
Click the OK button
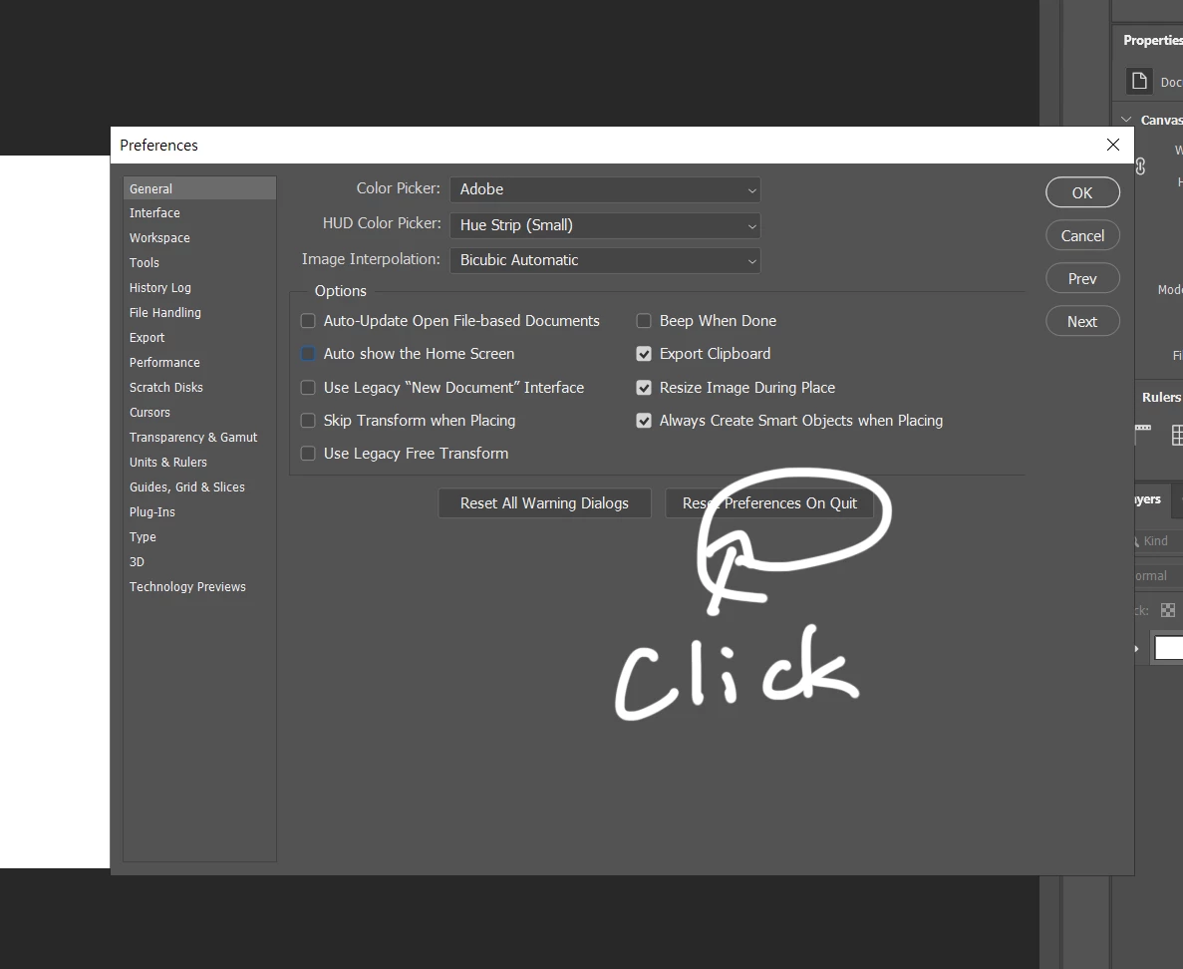click(1082, 192)
